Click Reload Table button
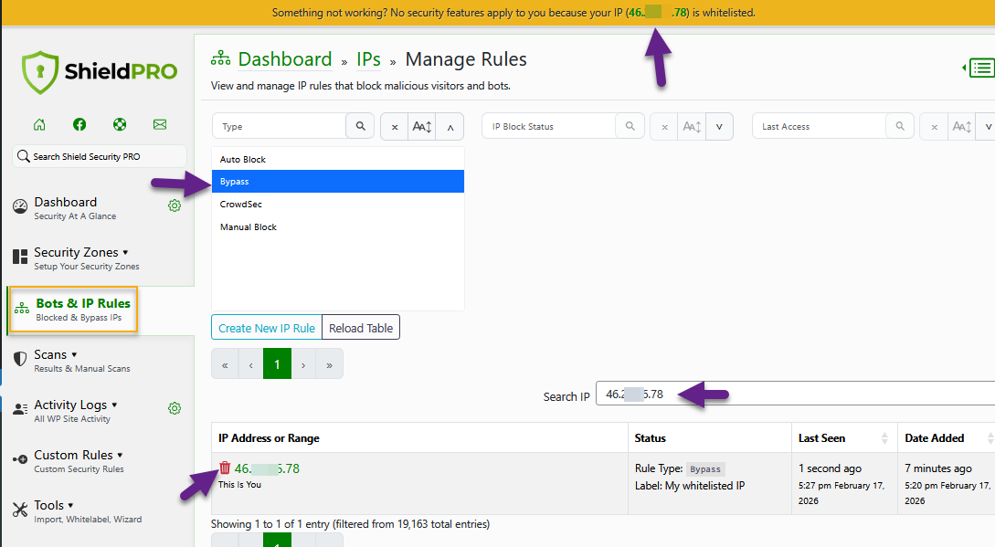Image resolution: width=995 pixels, height=547 pixels. coord(360,328)
